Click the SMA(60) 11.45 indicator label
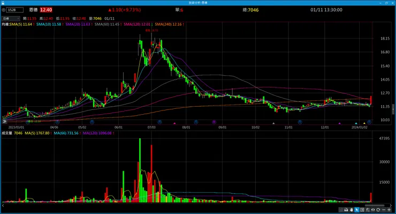The height and width of the screenshot is (214, 396). [x=108, y=25]
